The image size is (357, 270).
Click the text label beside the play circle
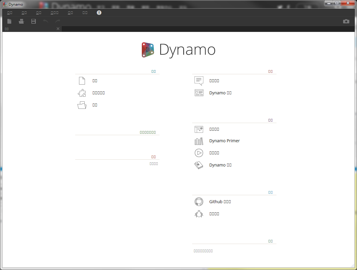[x=214, y=153]
